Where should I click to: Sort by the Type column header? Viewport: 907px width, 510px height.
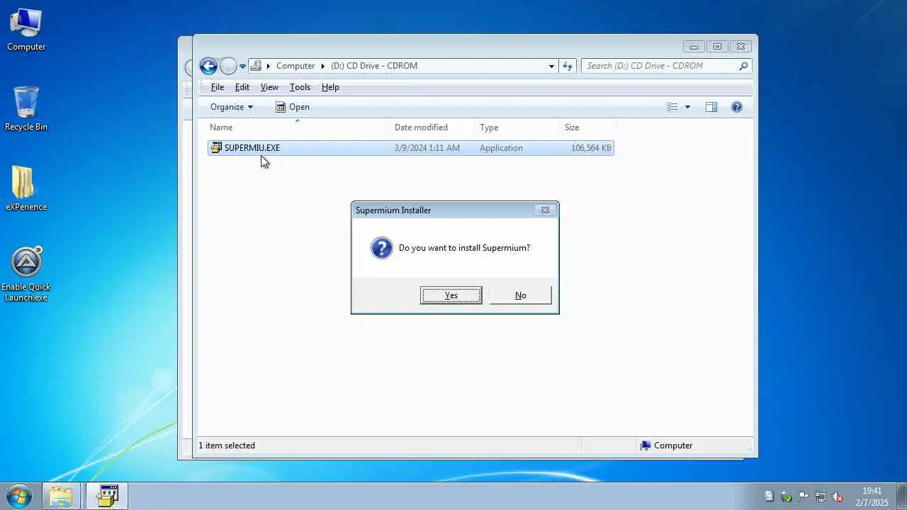(517, 127)
